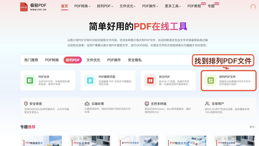Switch to the 安全隐私 category tab
The image size is (259, 146).
pos(135,60)
